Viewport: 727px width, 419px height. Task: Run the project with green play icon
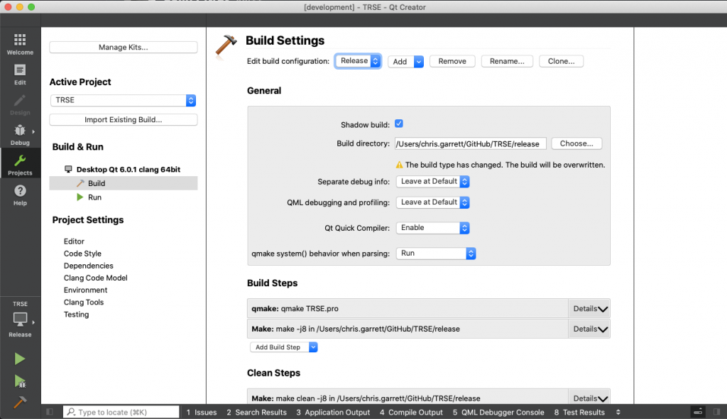pos(19,359)
